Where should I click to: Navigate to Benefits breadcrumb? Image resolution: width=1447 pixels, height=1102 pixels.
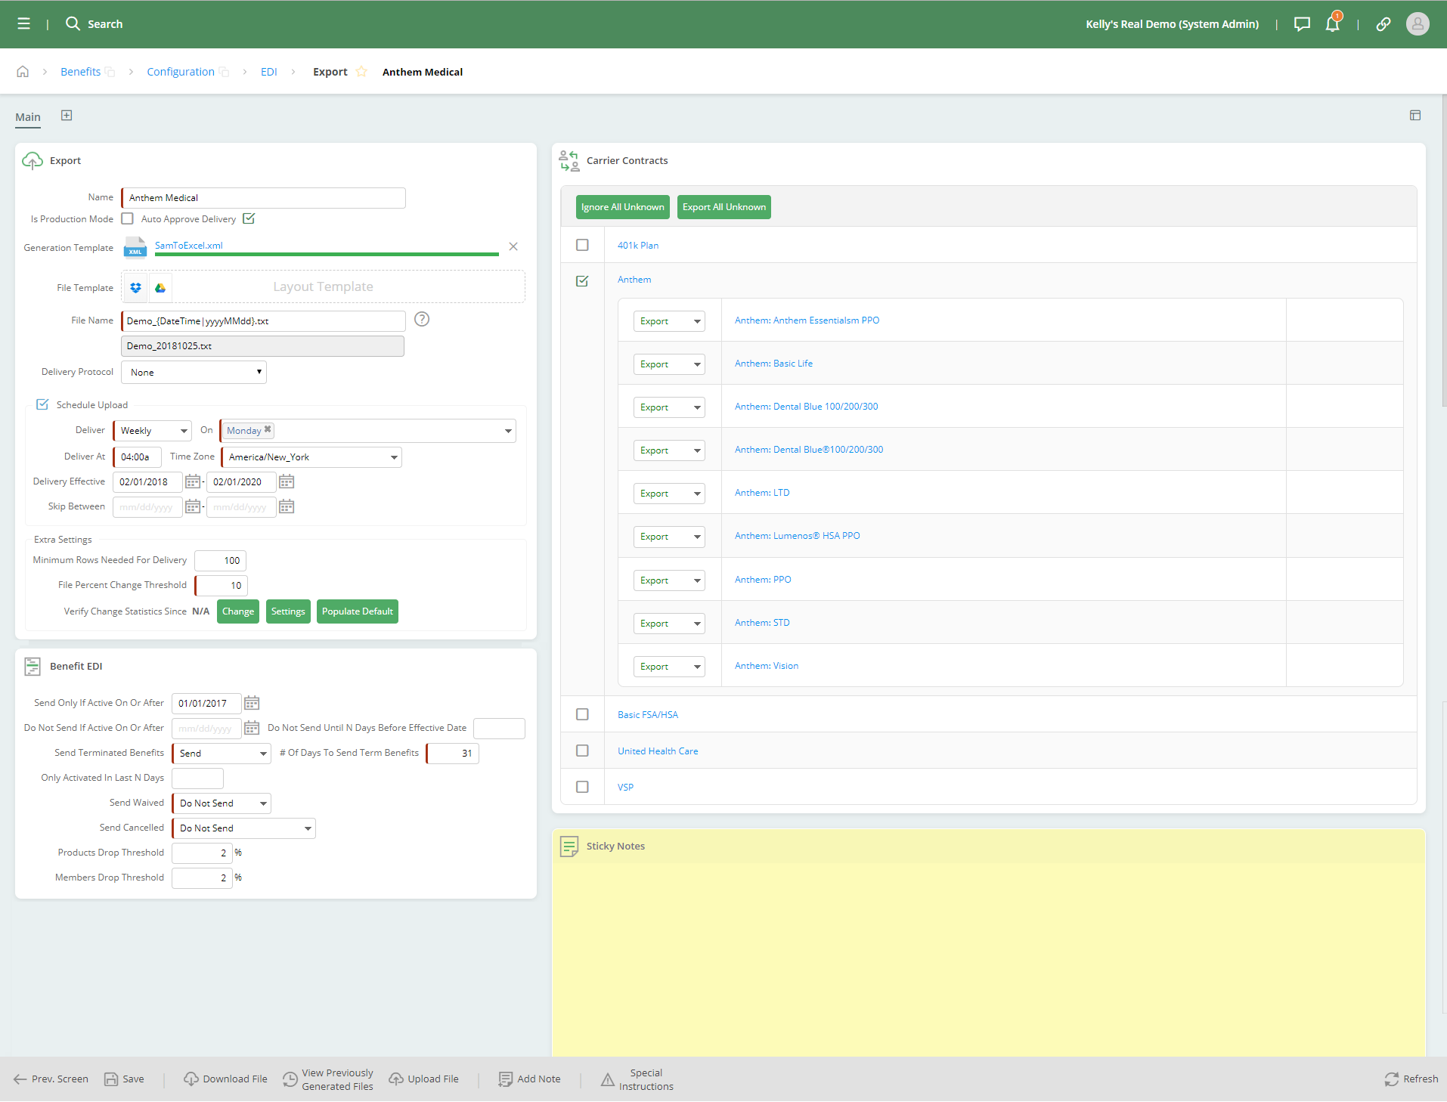click(x=80, y=72)
